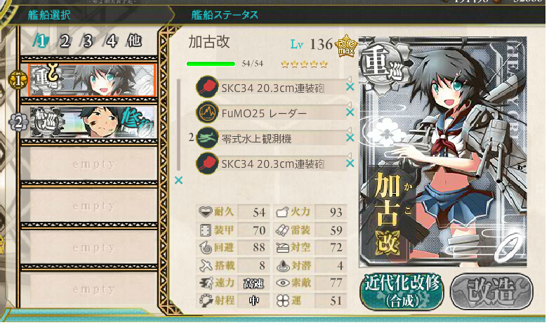Open the 他 (other ships) tab
This screenshot has width=549, height=325.
135,41
